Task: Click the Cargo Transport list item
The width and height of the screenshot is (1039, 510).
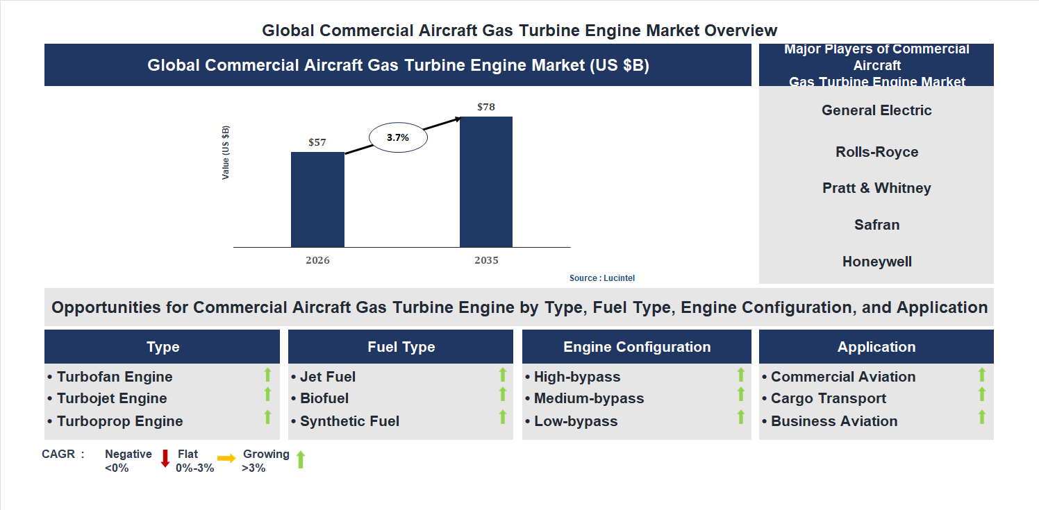Action: 824,398
